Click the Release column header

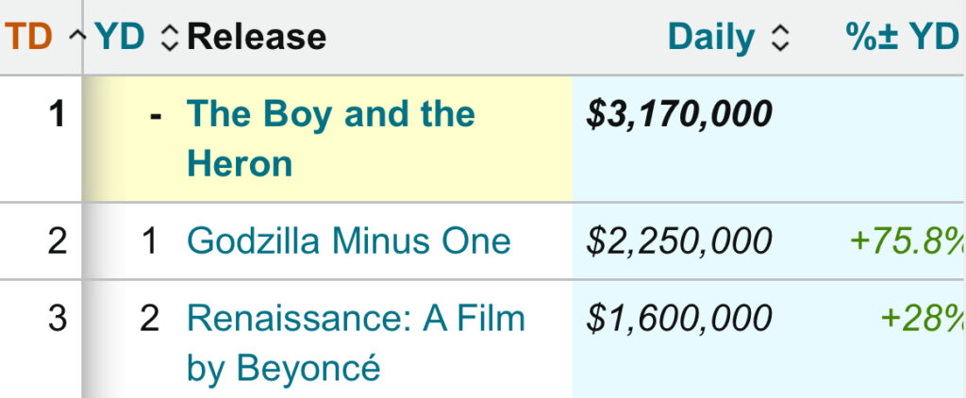pyautogui.click(x=257, y=38)
